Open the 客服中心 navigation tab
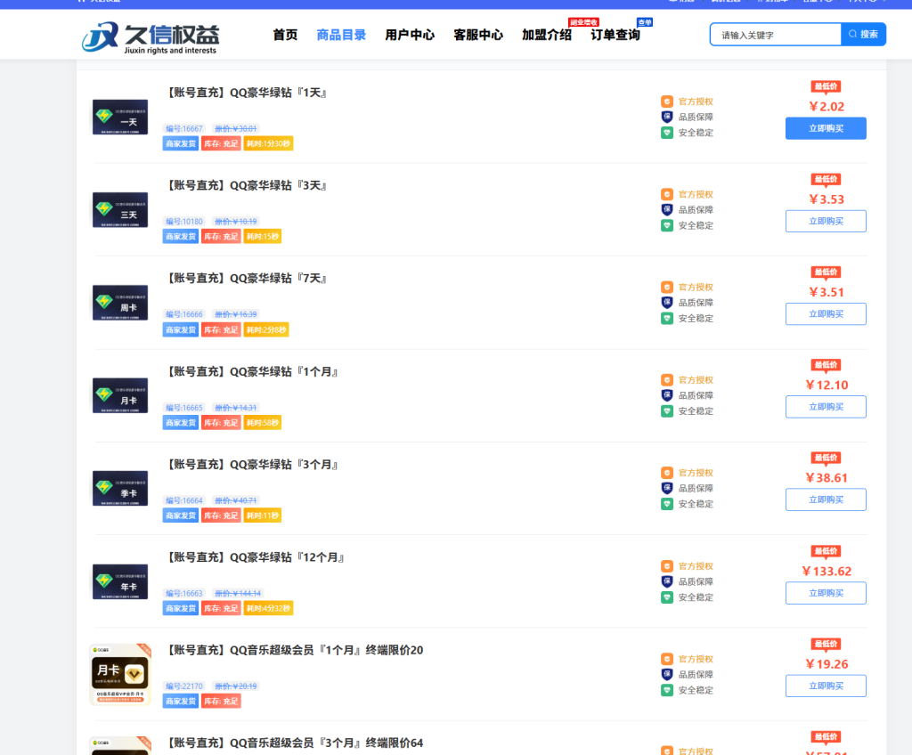Screen dimensions: 912x755 [478, 35]
